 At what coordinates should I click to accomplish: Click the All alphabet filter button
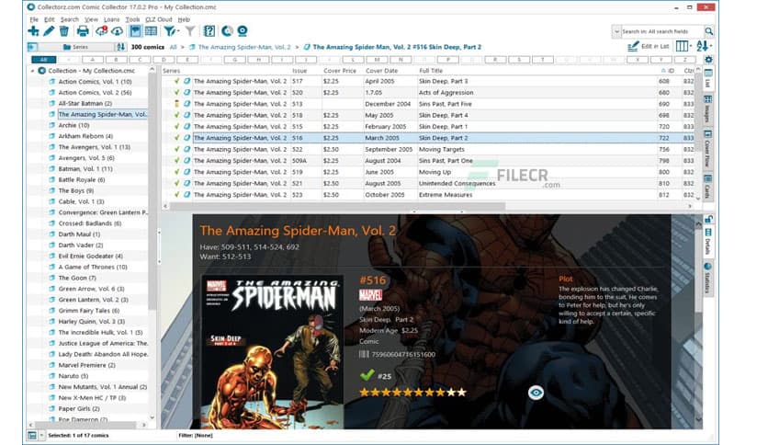pos(43,59)
